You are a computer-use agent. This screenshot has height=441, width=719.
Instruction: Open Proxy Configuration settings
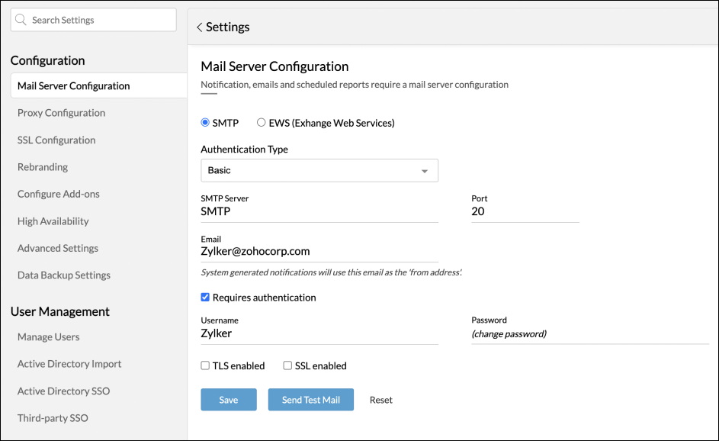tap(61, 113)
